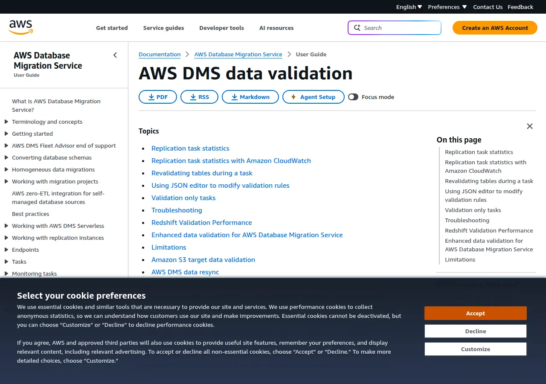Viewport: 546px width, 384px height.
Task: Decline non-essential cookies
Action: point(476,331)
